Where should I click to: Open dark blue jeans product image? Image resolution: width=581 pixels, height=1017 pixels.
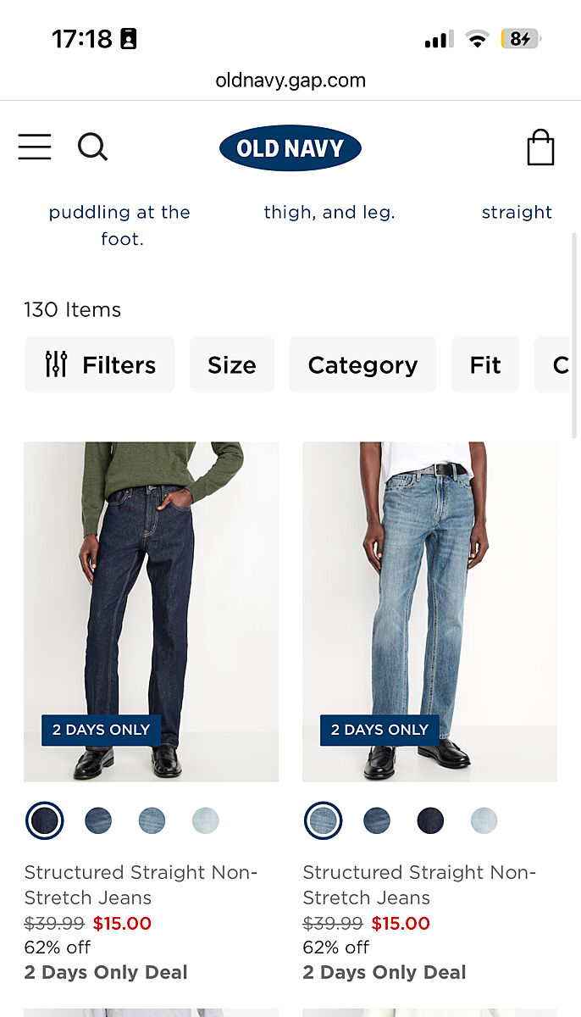(151, 611)
